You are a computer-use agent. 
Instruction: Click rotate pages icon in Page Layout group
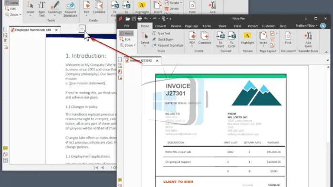point(273,33)
